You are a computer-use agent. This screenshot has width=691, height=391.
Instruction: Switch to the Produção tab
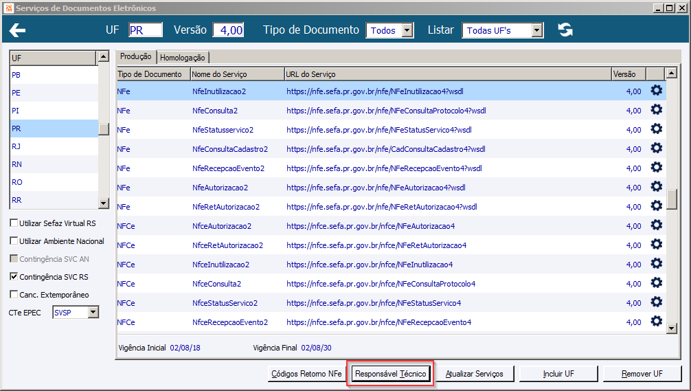click(136, 56)
